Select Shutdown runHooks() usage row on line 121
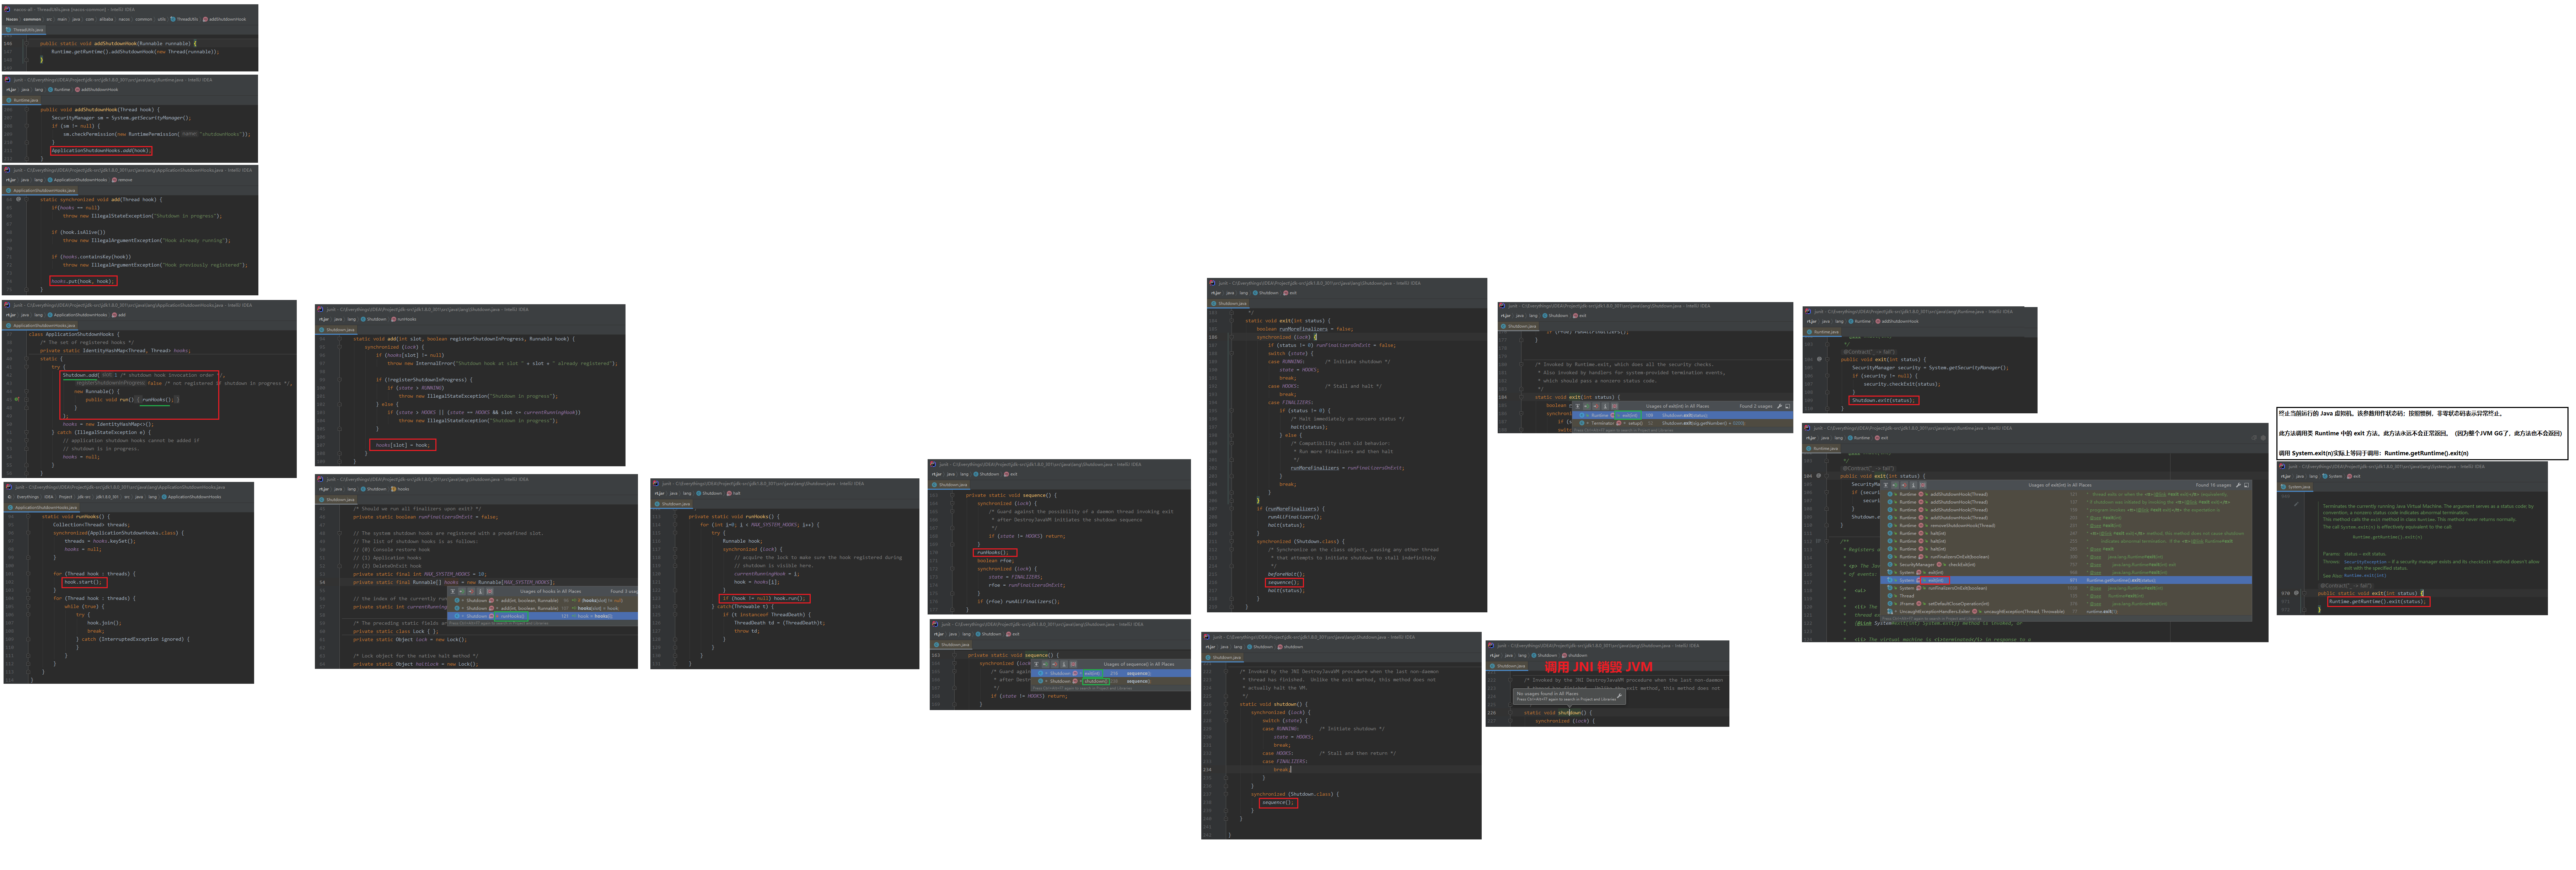 [x=543, y=616]
